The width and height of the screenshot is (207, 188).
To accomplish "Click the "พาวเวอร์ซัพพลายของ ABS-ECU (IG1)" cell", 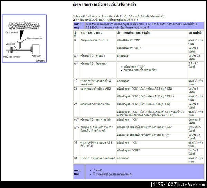I will (98, 148).
